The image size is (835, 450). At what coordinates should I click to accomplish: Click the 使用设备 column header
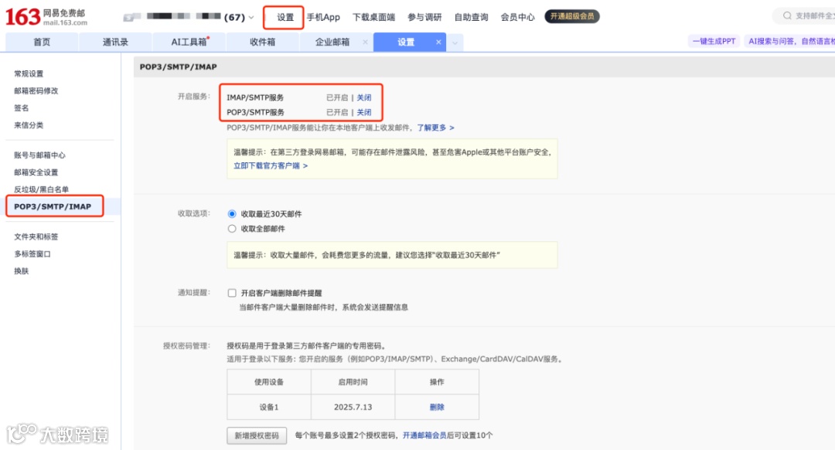click(269, 382)
